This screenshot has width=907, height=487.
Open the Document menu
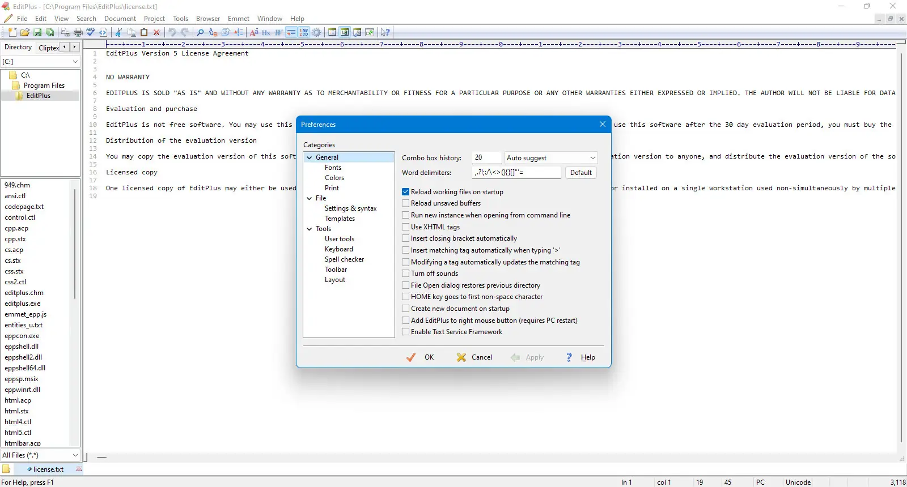[x=120, y=19]
